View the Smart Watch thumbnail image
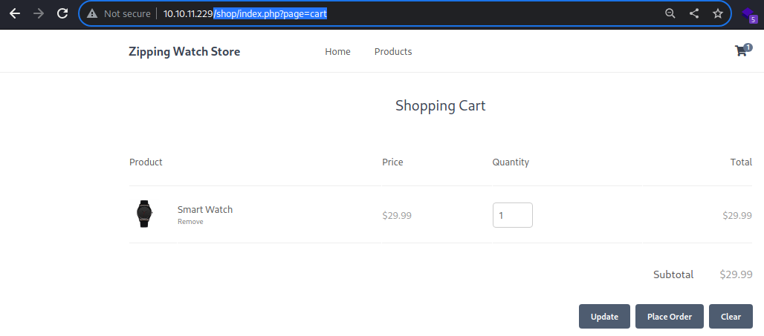 [144, 214]
